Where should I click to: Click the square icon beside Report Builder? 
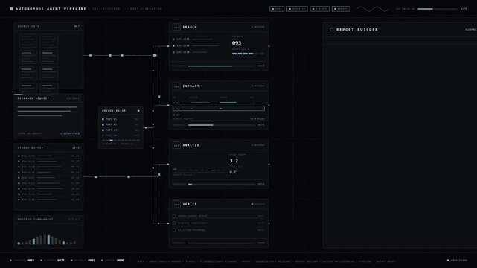tap(332, 30)
